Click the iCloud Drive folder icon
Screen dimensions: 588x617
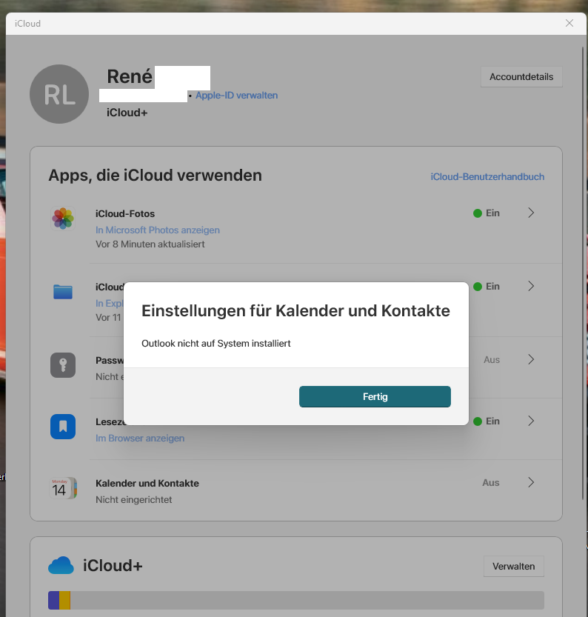63,292
